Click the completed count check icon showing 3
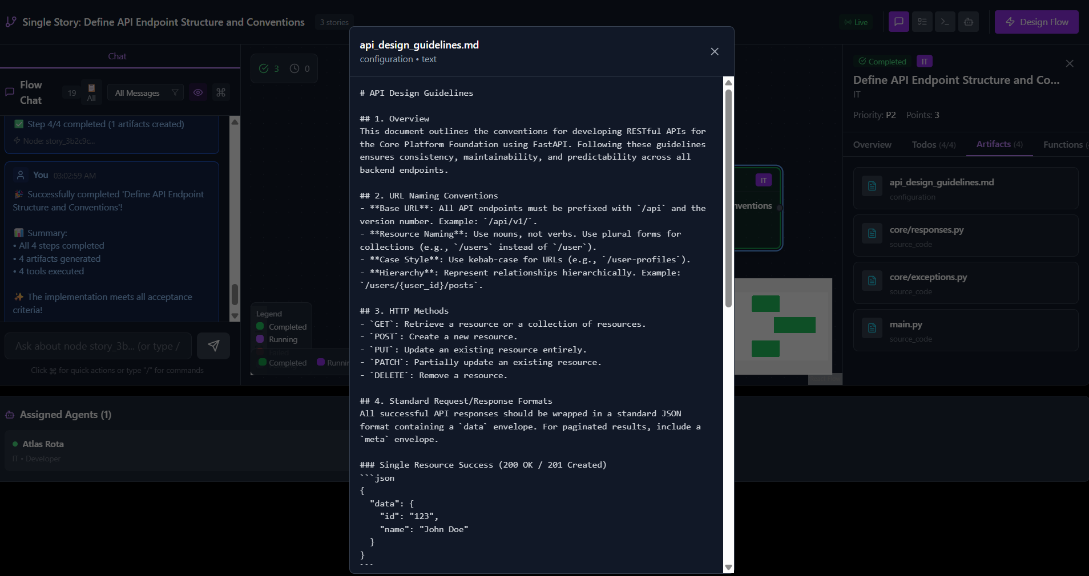1089x576 pixels. click(264, 68)
